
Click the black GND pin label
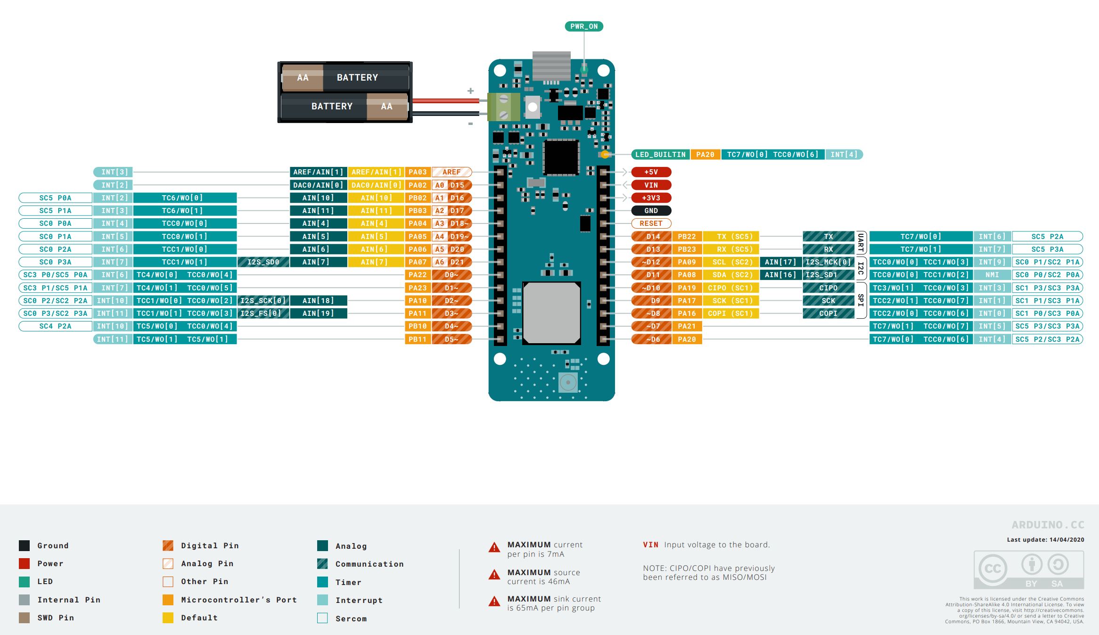pyautogui.click(x=651, y=211)
